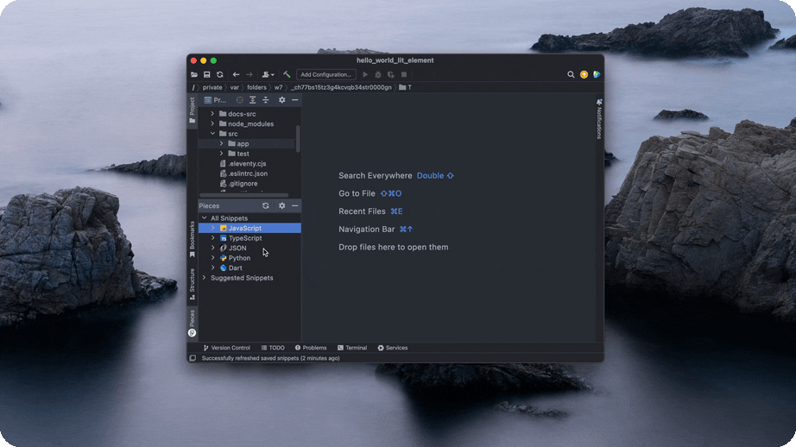Viewport: 796px width, 447px height.
Task: Open the Version Control tool window
Action: (x=226, y=348)
